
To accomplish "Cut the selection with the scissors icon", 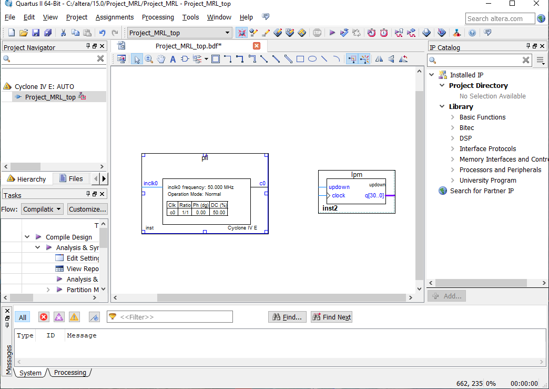I will pos(64,33).
